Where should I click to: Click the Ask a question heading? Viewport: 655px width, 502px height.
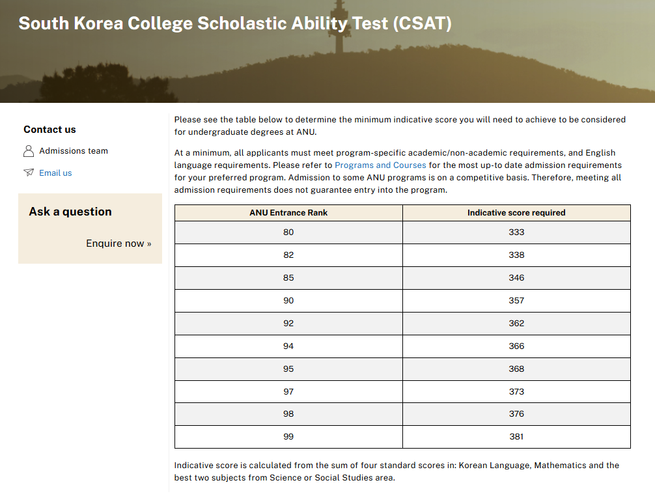[70, 212]
